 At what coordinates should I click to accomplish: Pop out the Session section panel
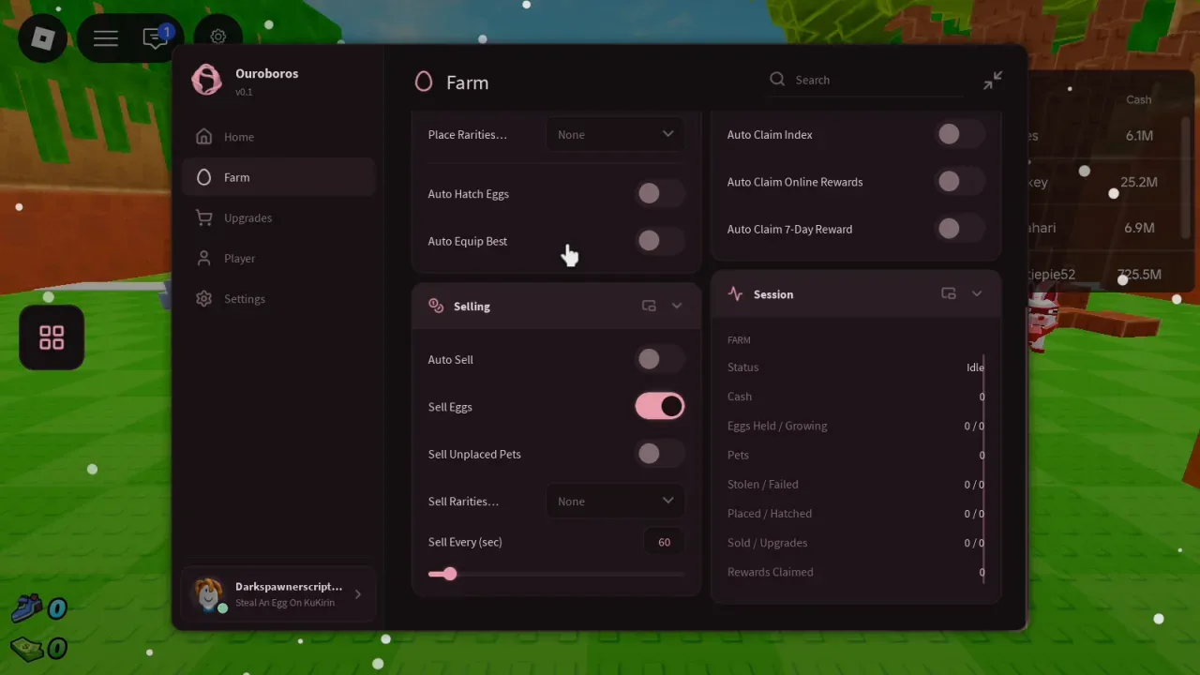coord(949,293)
